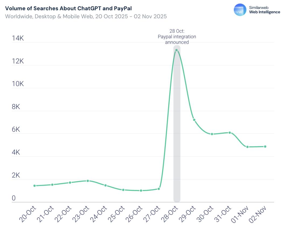Click the 14K y-axis label
Viewport: 291px width, 238px height.
click(18, 38)
